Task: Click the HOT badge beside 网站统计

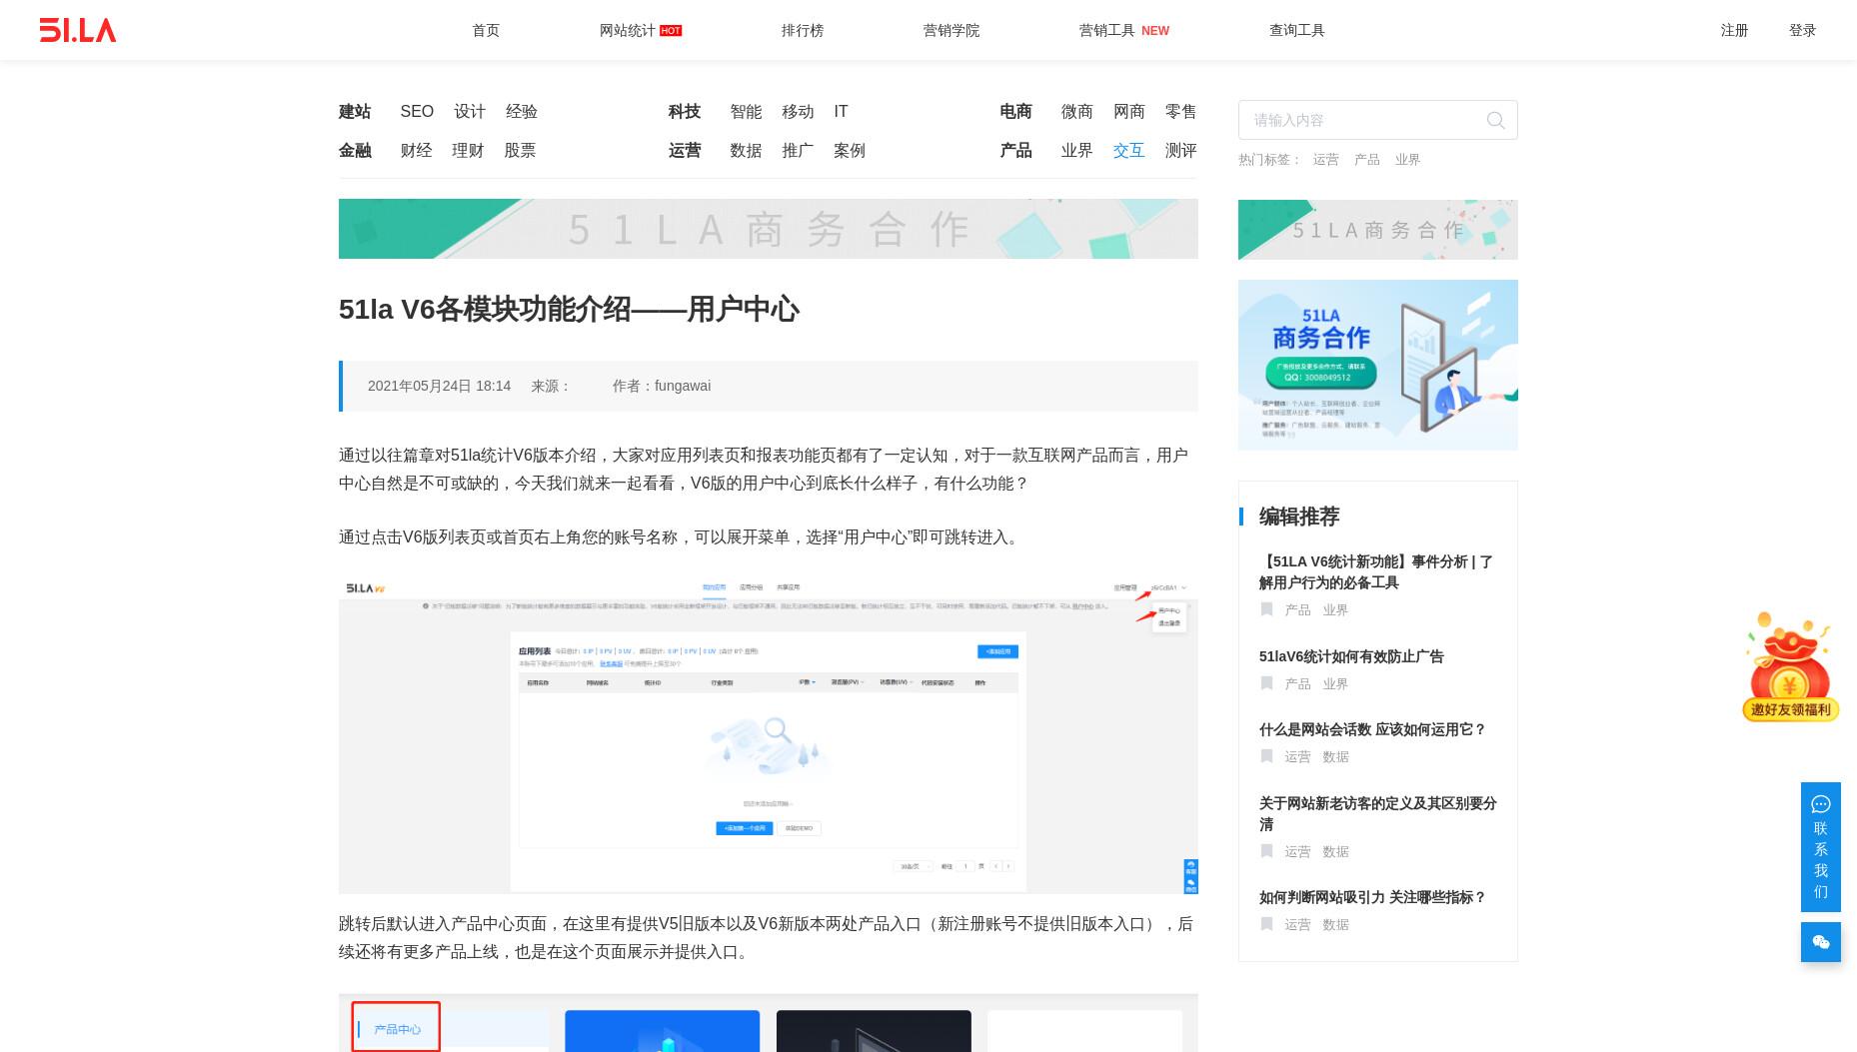Action: pos(671,31)
